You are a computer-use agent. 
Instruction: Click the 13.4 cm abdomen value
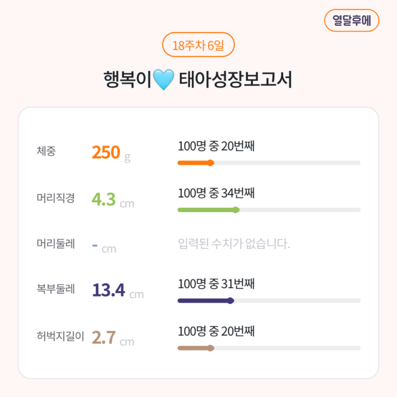pyautogui.click(x=118, y=291)
